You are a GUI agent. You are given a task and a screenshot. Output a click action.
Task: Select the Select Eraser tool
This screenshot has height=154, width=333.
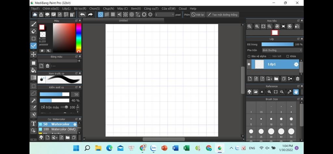[x=33, y=115]
